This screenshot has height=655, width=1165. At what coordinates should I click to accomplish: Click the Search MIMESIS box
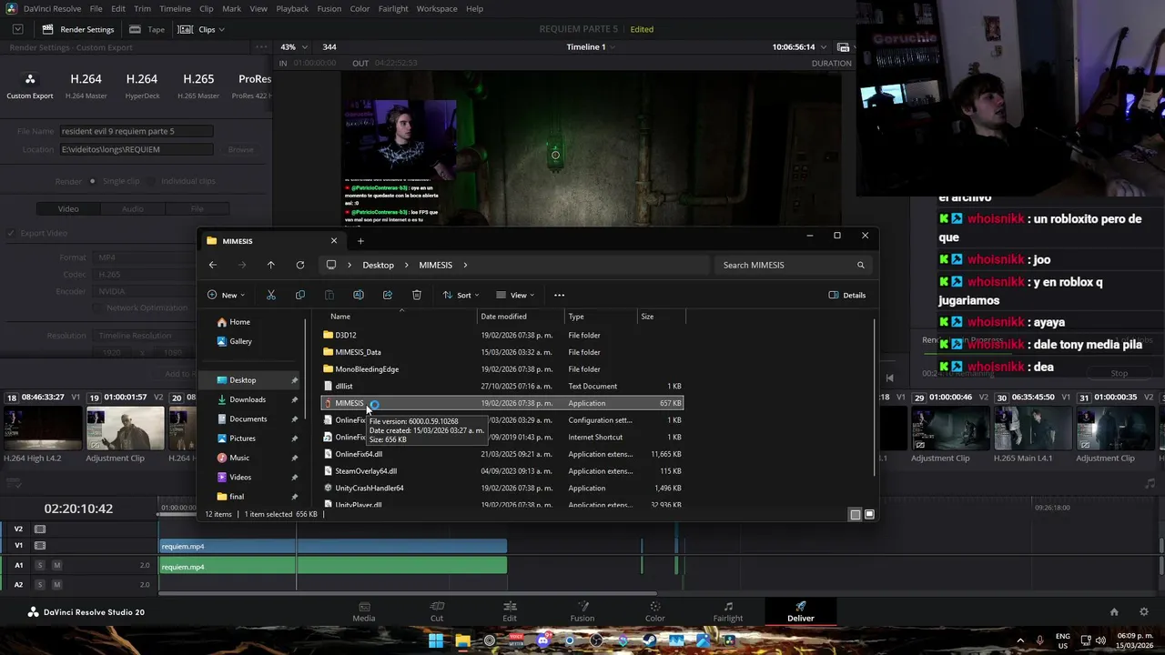click(793, 265)
